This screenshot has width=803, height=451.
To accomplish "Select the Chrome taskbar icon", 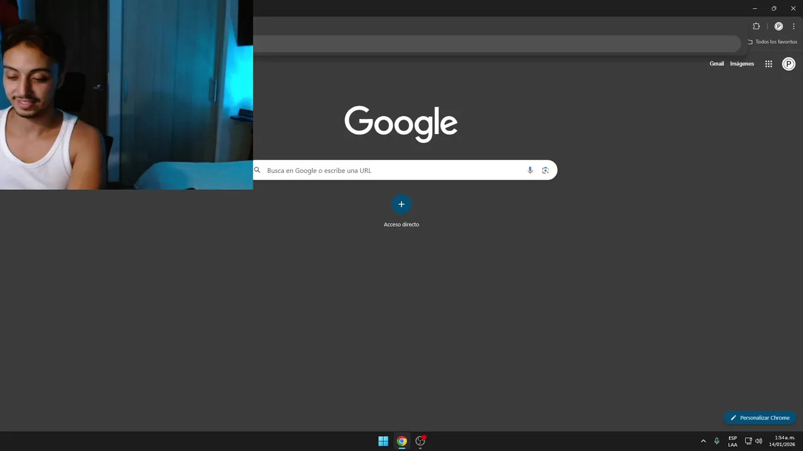I will click(x=401, y=441).
